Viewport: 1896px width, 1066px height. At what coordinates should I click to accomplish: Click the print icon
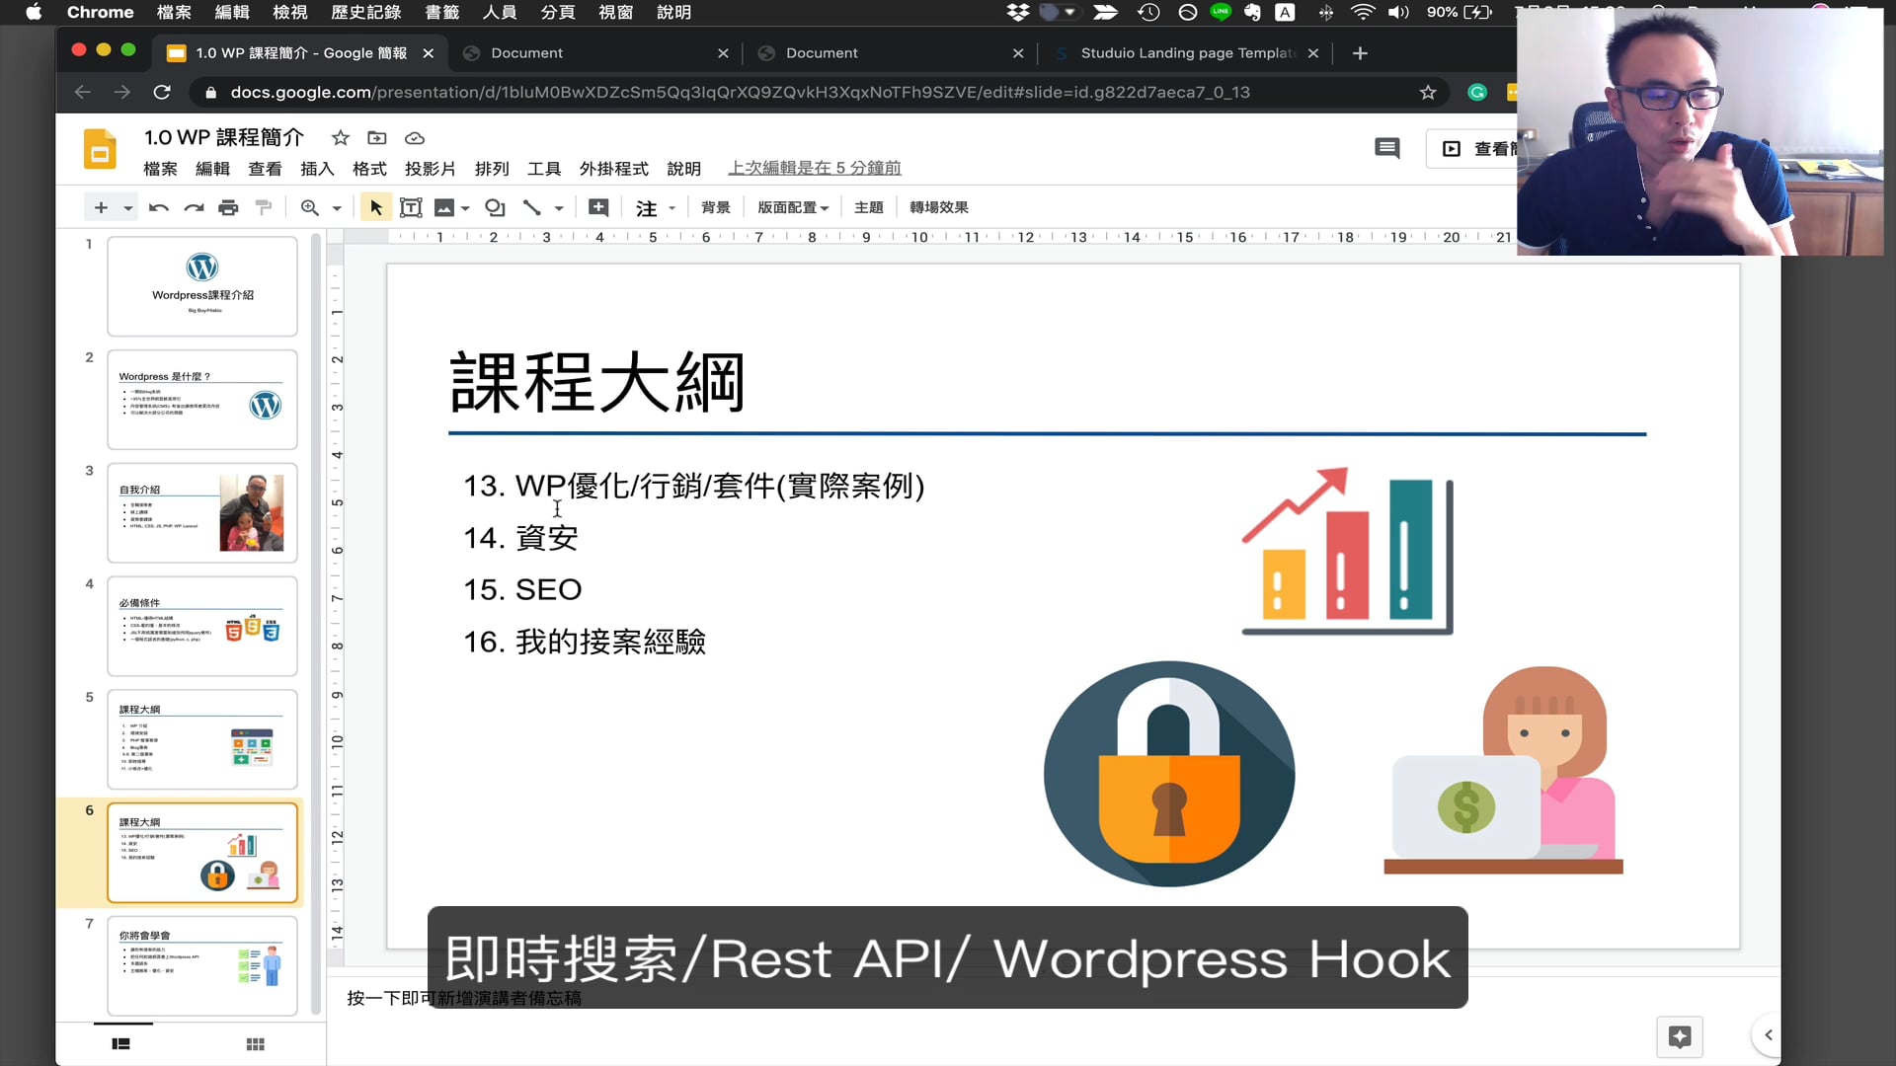228,207
